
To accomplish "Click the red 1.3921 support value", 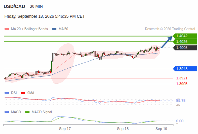I will pyautogui.click(x=182, y=78).
